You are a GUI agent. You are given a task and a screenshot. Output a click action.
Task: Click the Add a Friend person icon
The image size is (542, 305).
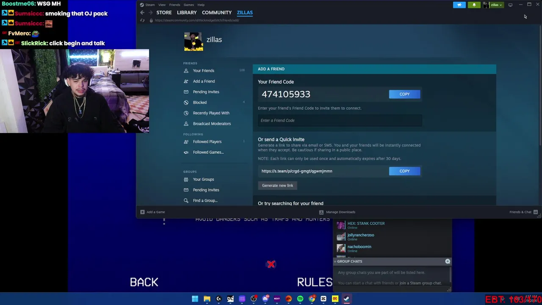coord(186,81)
